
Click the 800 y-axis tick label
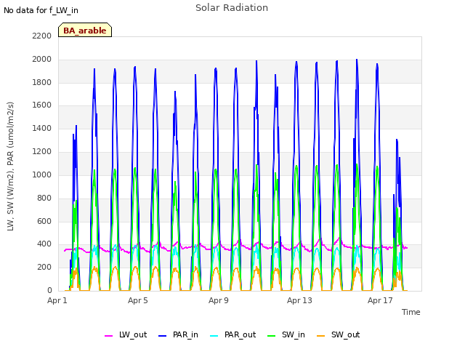[44, 198]
